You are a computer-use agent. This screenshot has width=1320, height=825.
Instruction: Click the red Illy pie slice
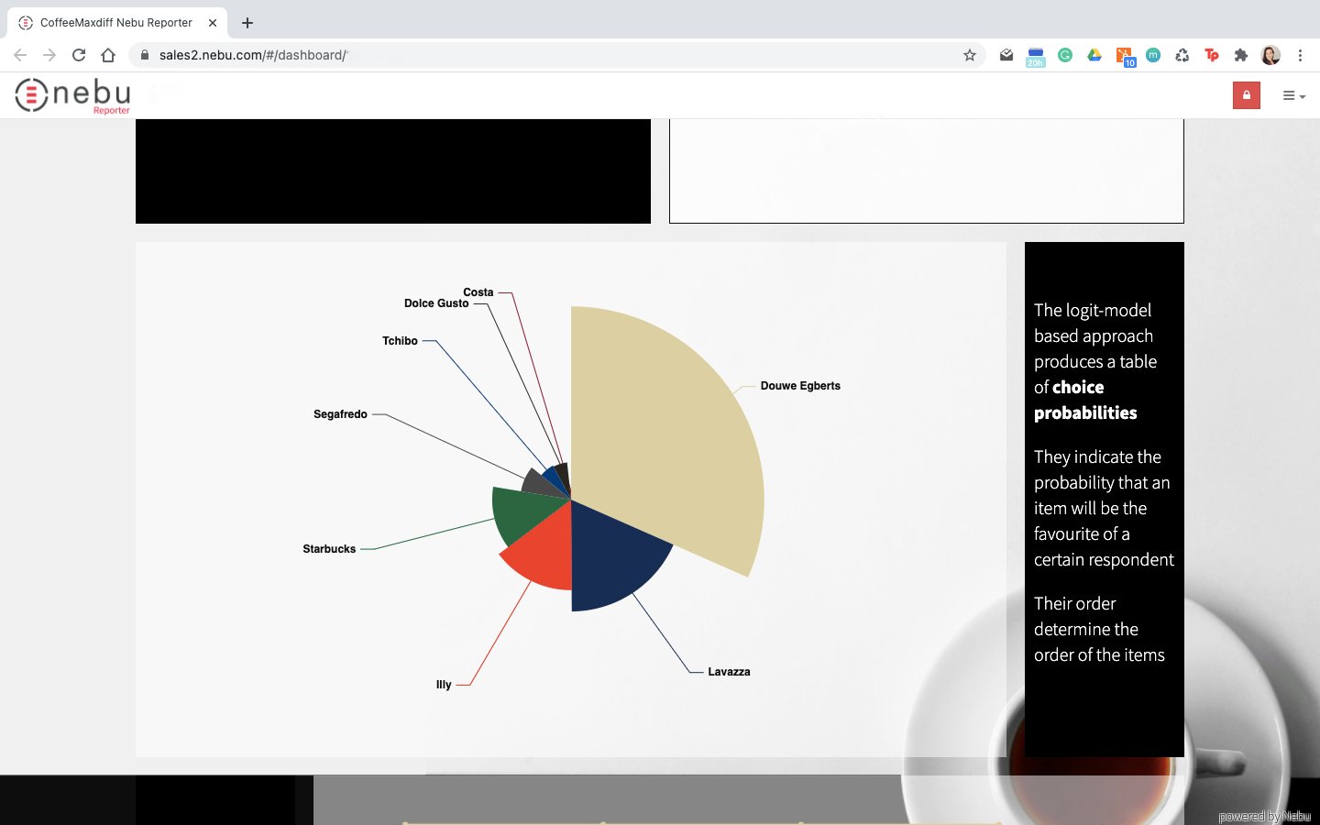543,550
